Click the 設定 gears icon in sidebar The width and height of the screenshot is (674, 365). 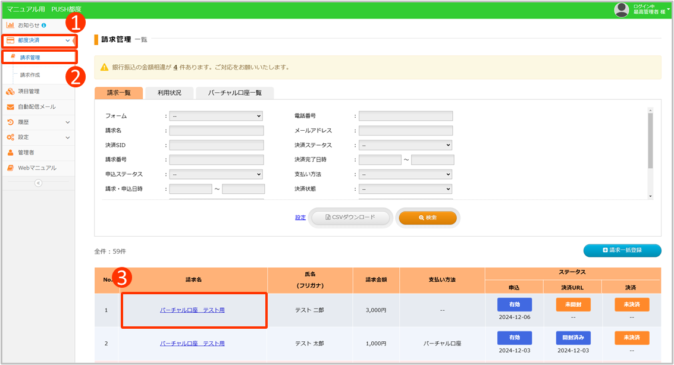[10, 137]
